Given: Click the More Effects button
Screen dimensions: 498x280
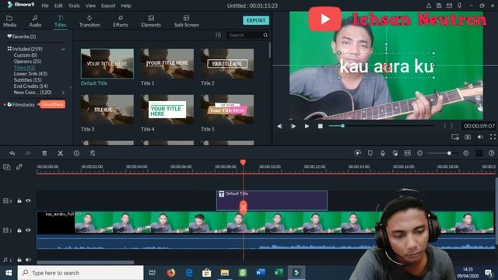Looking at the screenshot, I should point(53,104).
